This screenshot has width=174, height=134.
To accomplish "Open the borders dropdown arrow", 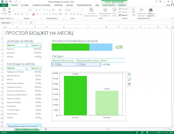I will 30,14.
